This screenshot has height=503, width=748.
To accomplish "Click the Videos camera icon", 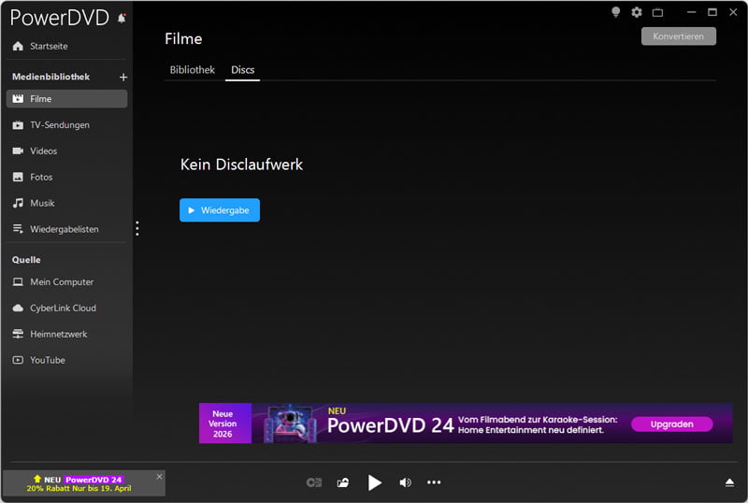I will click(x=18, y=151).
